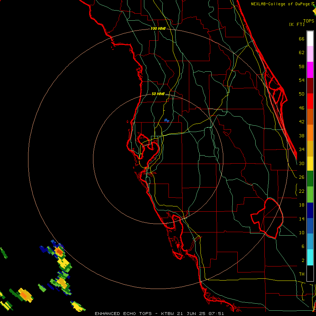Click the white swatch in the tops legend
The height and width of the screenshot is (316, 316).
pyautogui.click(x=310, y=39)
